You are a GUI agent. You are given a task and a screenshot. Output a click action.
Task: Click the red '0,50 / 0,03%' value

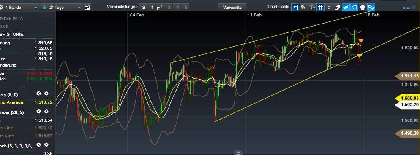[40, 74]
